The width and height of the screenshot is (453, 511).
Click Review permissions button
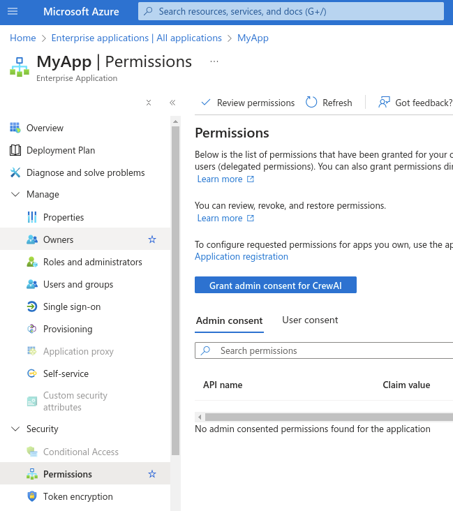coord(248,103)
